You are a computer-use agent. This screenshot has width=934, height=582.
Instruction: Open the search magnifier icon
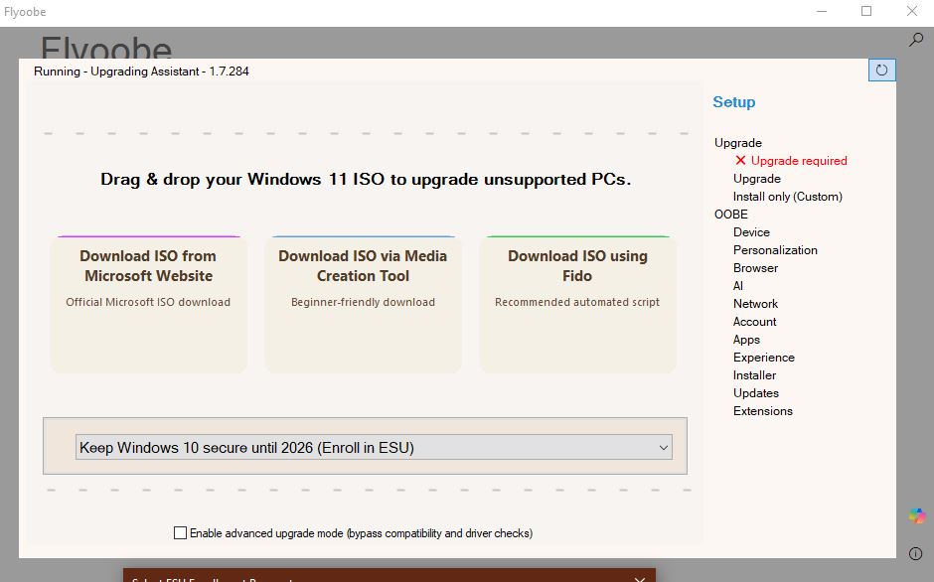click(x=915, y=40)
